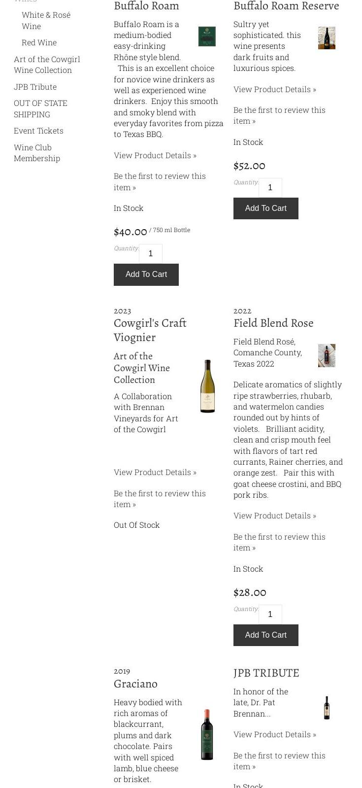The height and width of the screenshot is (788, 362).
Task: Click the Field Blend Rose product image
Action: pos(327,355)
